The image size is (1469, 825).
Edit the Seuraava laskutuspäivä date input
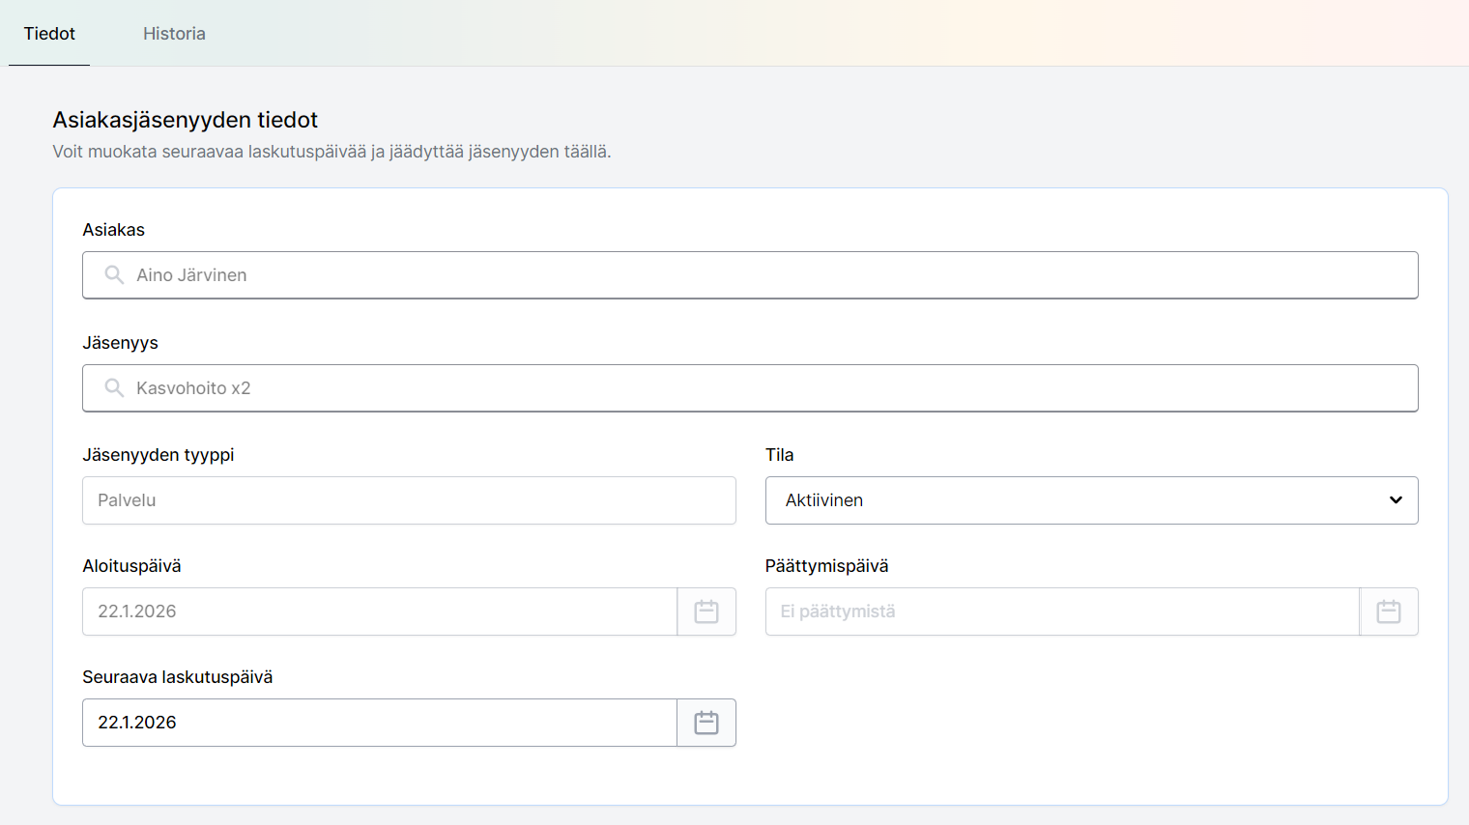click(379, 723)
